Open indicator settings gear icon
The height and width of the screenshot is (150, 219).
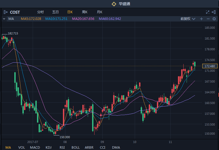tap(214, 19)
